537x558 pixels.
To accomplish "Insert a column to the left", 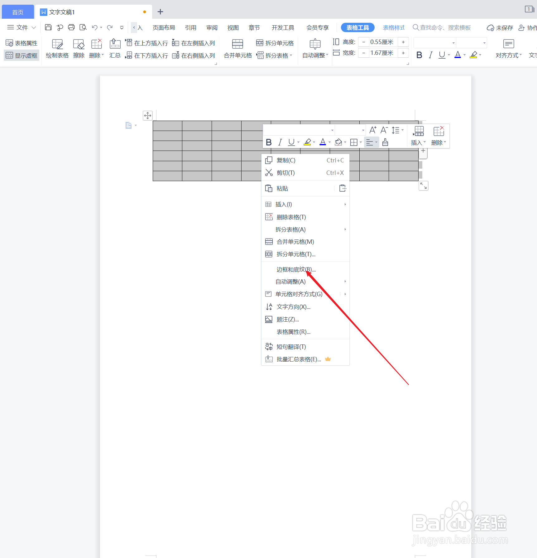I will [194, 43].
